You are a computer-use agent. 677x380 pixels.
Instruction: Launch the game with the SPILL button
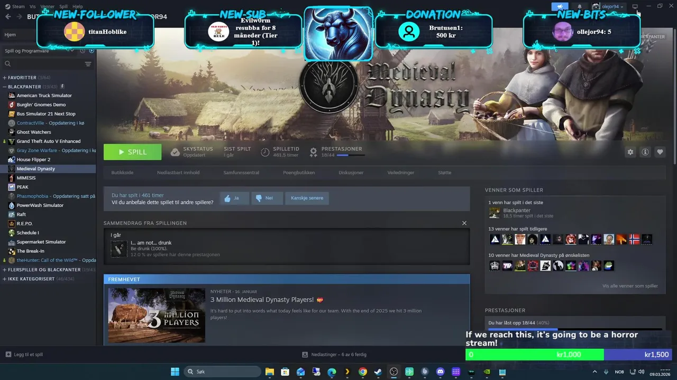[132, 152]
